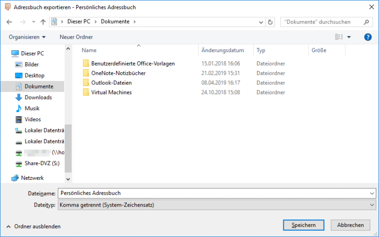This screenshot has width=379, height=237.
Task: Click the view layout icon
Action: pos(339,37)
